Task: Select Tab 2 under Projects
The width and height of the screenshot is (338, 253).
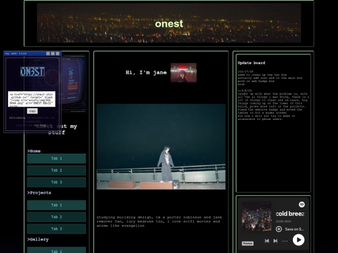Action: 56,217
